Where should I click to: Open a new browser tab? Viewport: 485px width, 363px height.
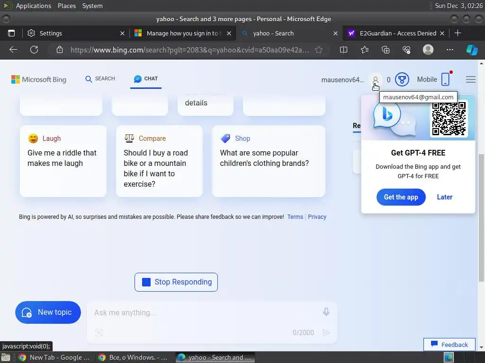(458, 33)
